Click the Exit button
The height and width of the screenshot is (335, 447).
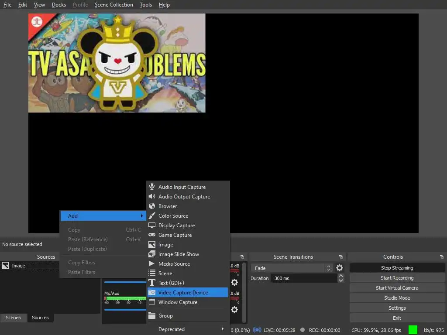[x=397, y=318]
